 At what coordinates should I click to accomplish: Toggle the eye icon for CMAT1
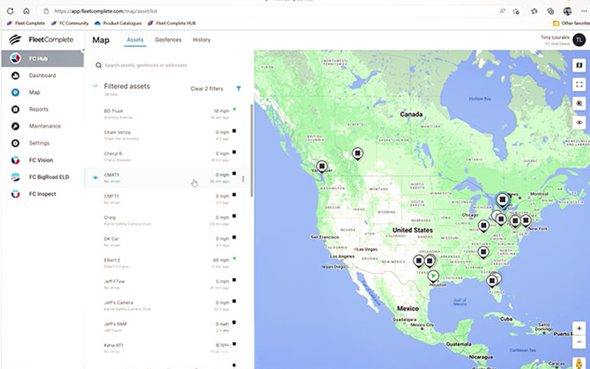point(95,178)
